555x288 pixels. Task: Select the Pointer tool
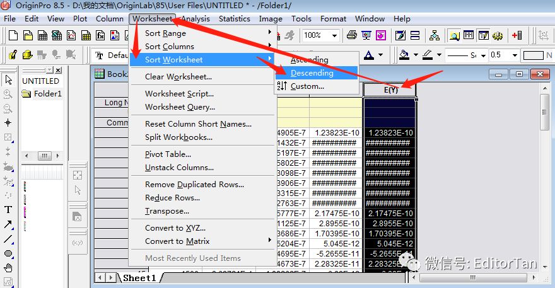(8, 80)
